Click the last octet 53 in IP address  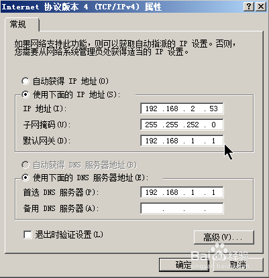pos(213,109)
